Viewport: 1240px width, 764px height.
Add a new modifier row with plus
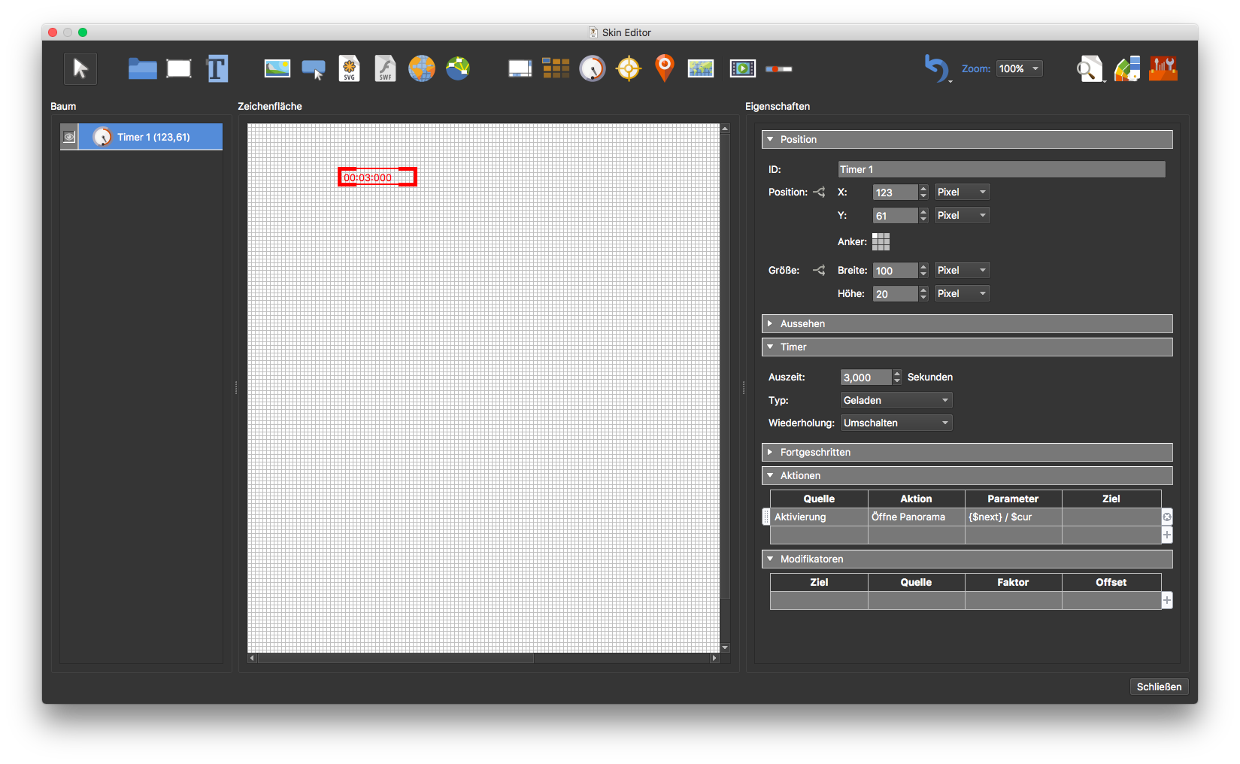(1167, 600)
